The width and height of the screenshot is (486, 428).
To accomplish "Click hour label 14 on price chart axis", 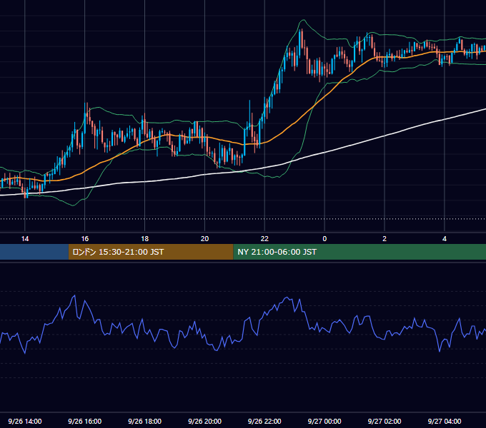I will (25, 239).
